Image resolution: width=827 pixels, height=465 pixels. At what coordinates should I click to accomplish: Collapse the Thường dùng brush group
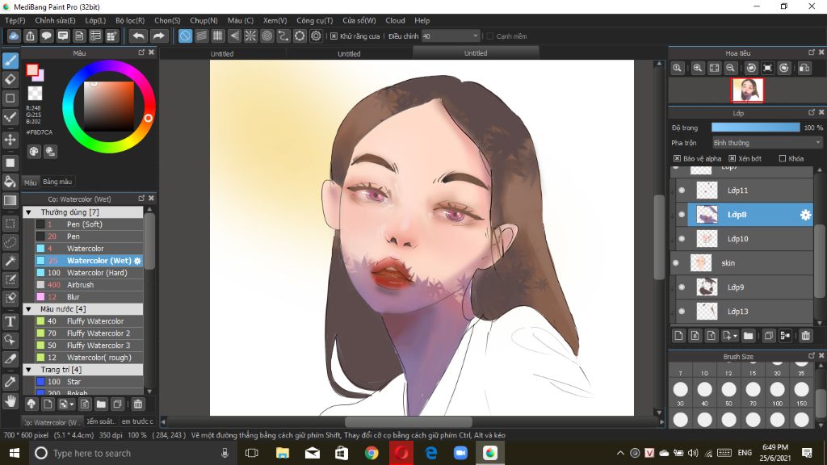[x=28, y=212]
